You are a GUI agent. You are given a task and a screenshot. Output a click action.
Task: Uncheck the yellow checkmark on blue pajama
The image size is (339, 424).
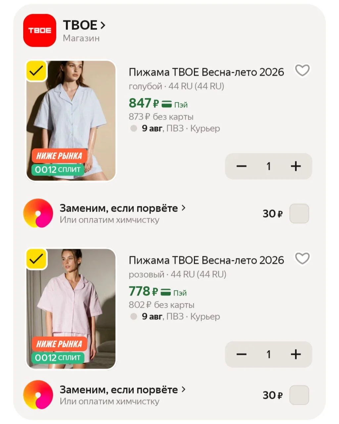point(36,71)
